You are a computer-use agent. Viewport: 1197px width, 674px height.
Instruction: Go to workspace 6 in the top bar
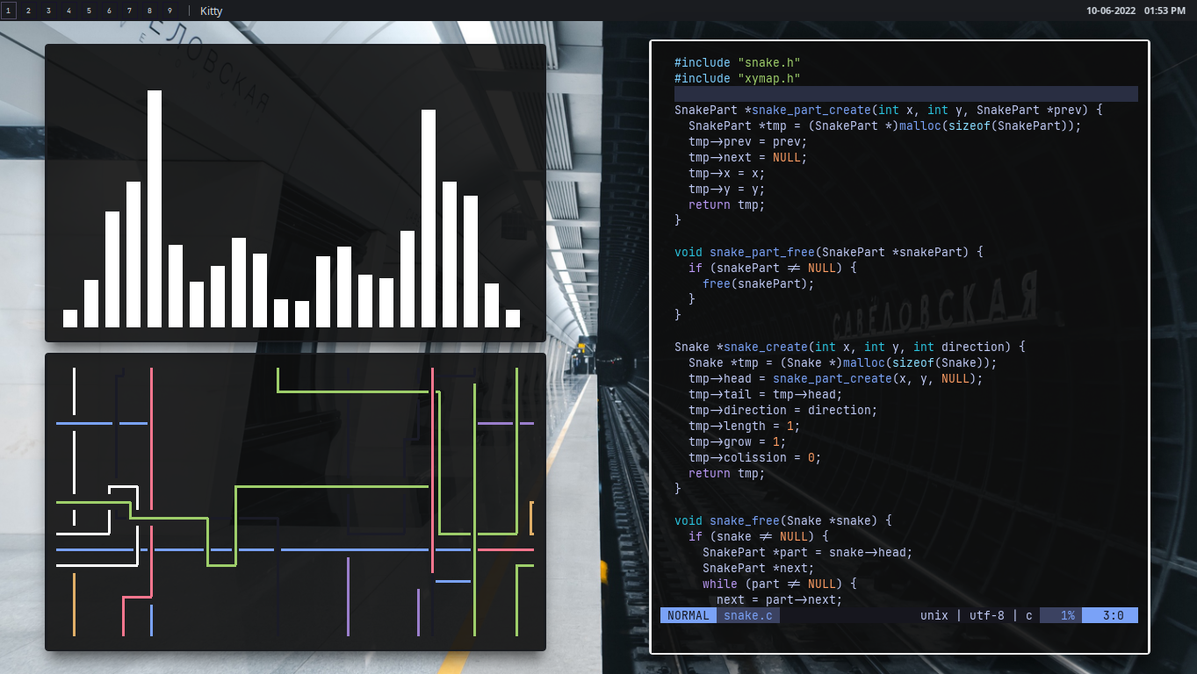click(109, 11)
